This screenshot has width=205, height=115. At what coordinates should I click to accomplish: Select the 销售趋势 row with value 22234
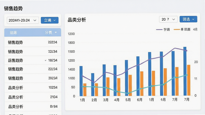[33, 52]
